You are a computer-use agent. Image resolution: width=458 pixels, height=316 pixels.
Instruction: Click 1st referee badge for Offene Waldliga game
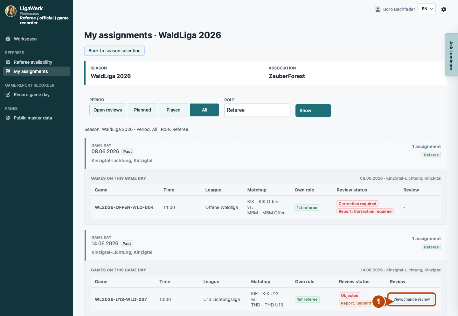pos(307,208)
